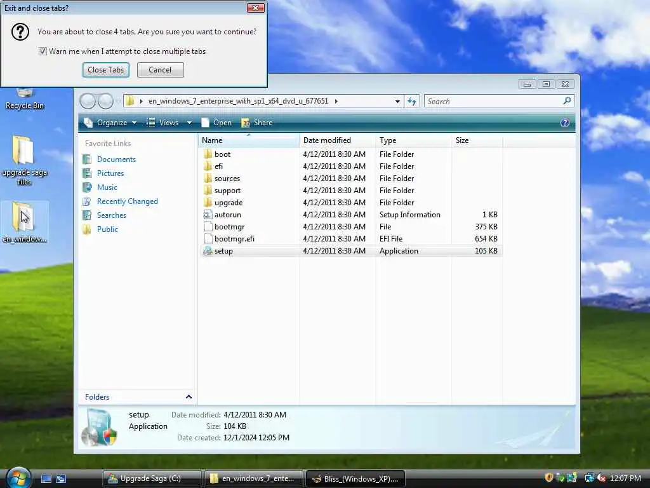Switch to Bliss_(Windows_XP) taskbar button
This screenshot has width=650, height=488.
[x=355, y=478]
